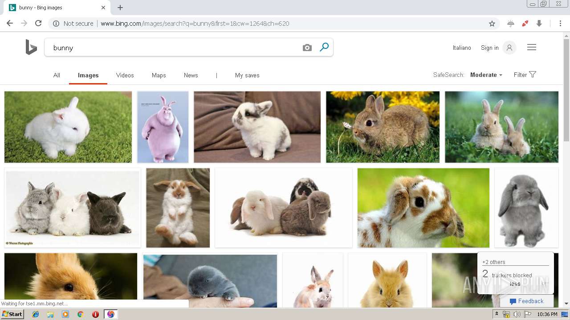Open the browser three-dot menu
This screenshot has height=320, width=570.
click(560, 24)
